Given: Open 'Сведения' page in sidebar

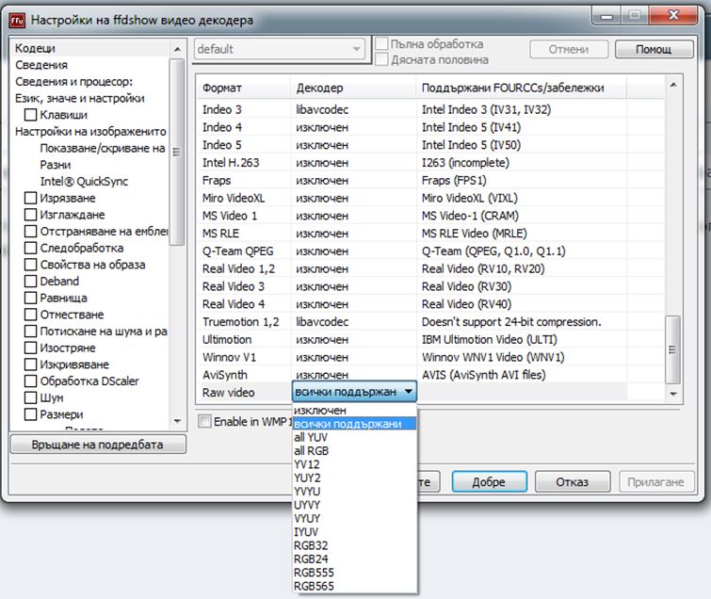Looking at the screenshot, I should (x=41, y=65).
